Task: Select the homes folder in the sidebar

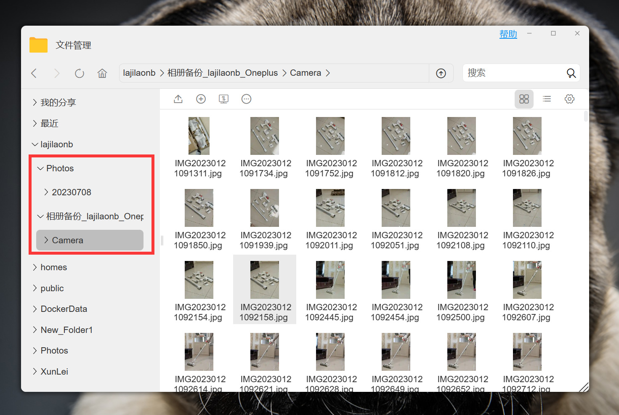Action: [53, 267]
